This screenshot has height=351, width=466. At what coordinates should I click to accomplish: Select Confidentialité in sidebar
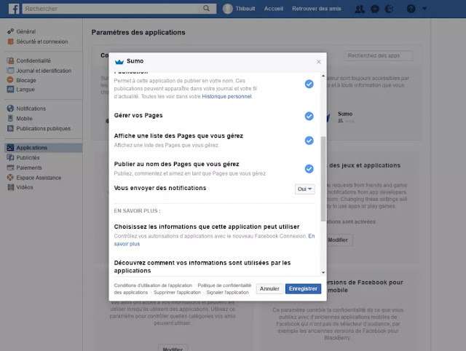pos(33,60)
